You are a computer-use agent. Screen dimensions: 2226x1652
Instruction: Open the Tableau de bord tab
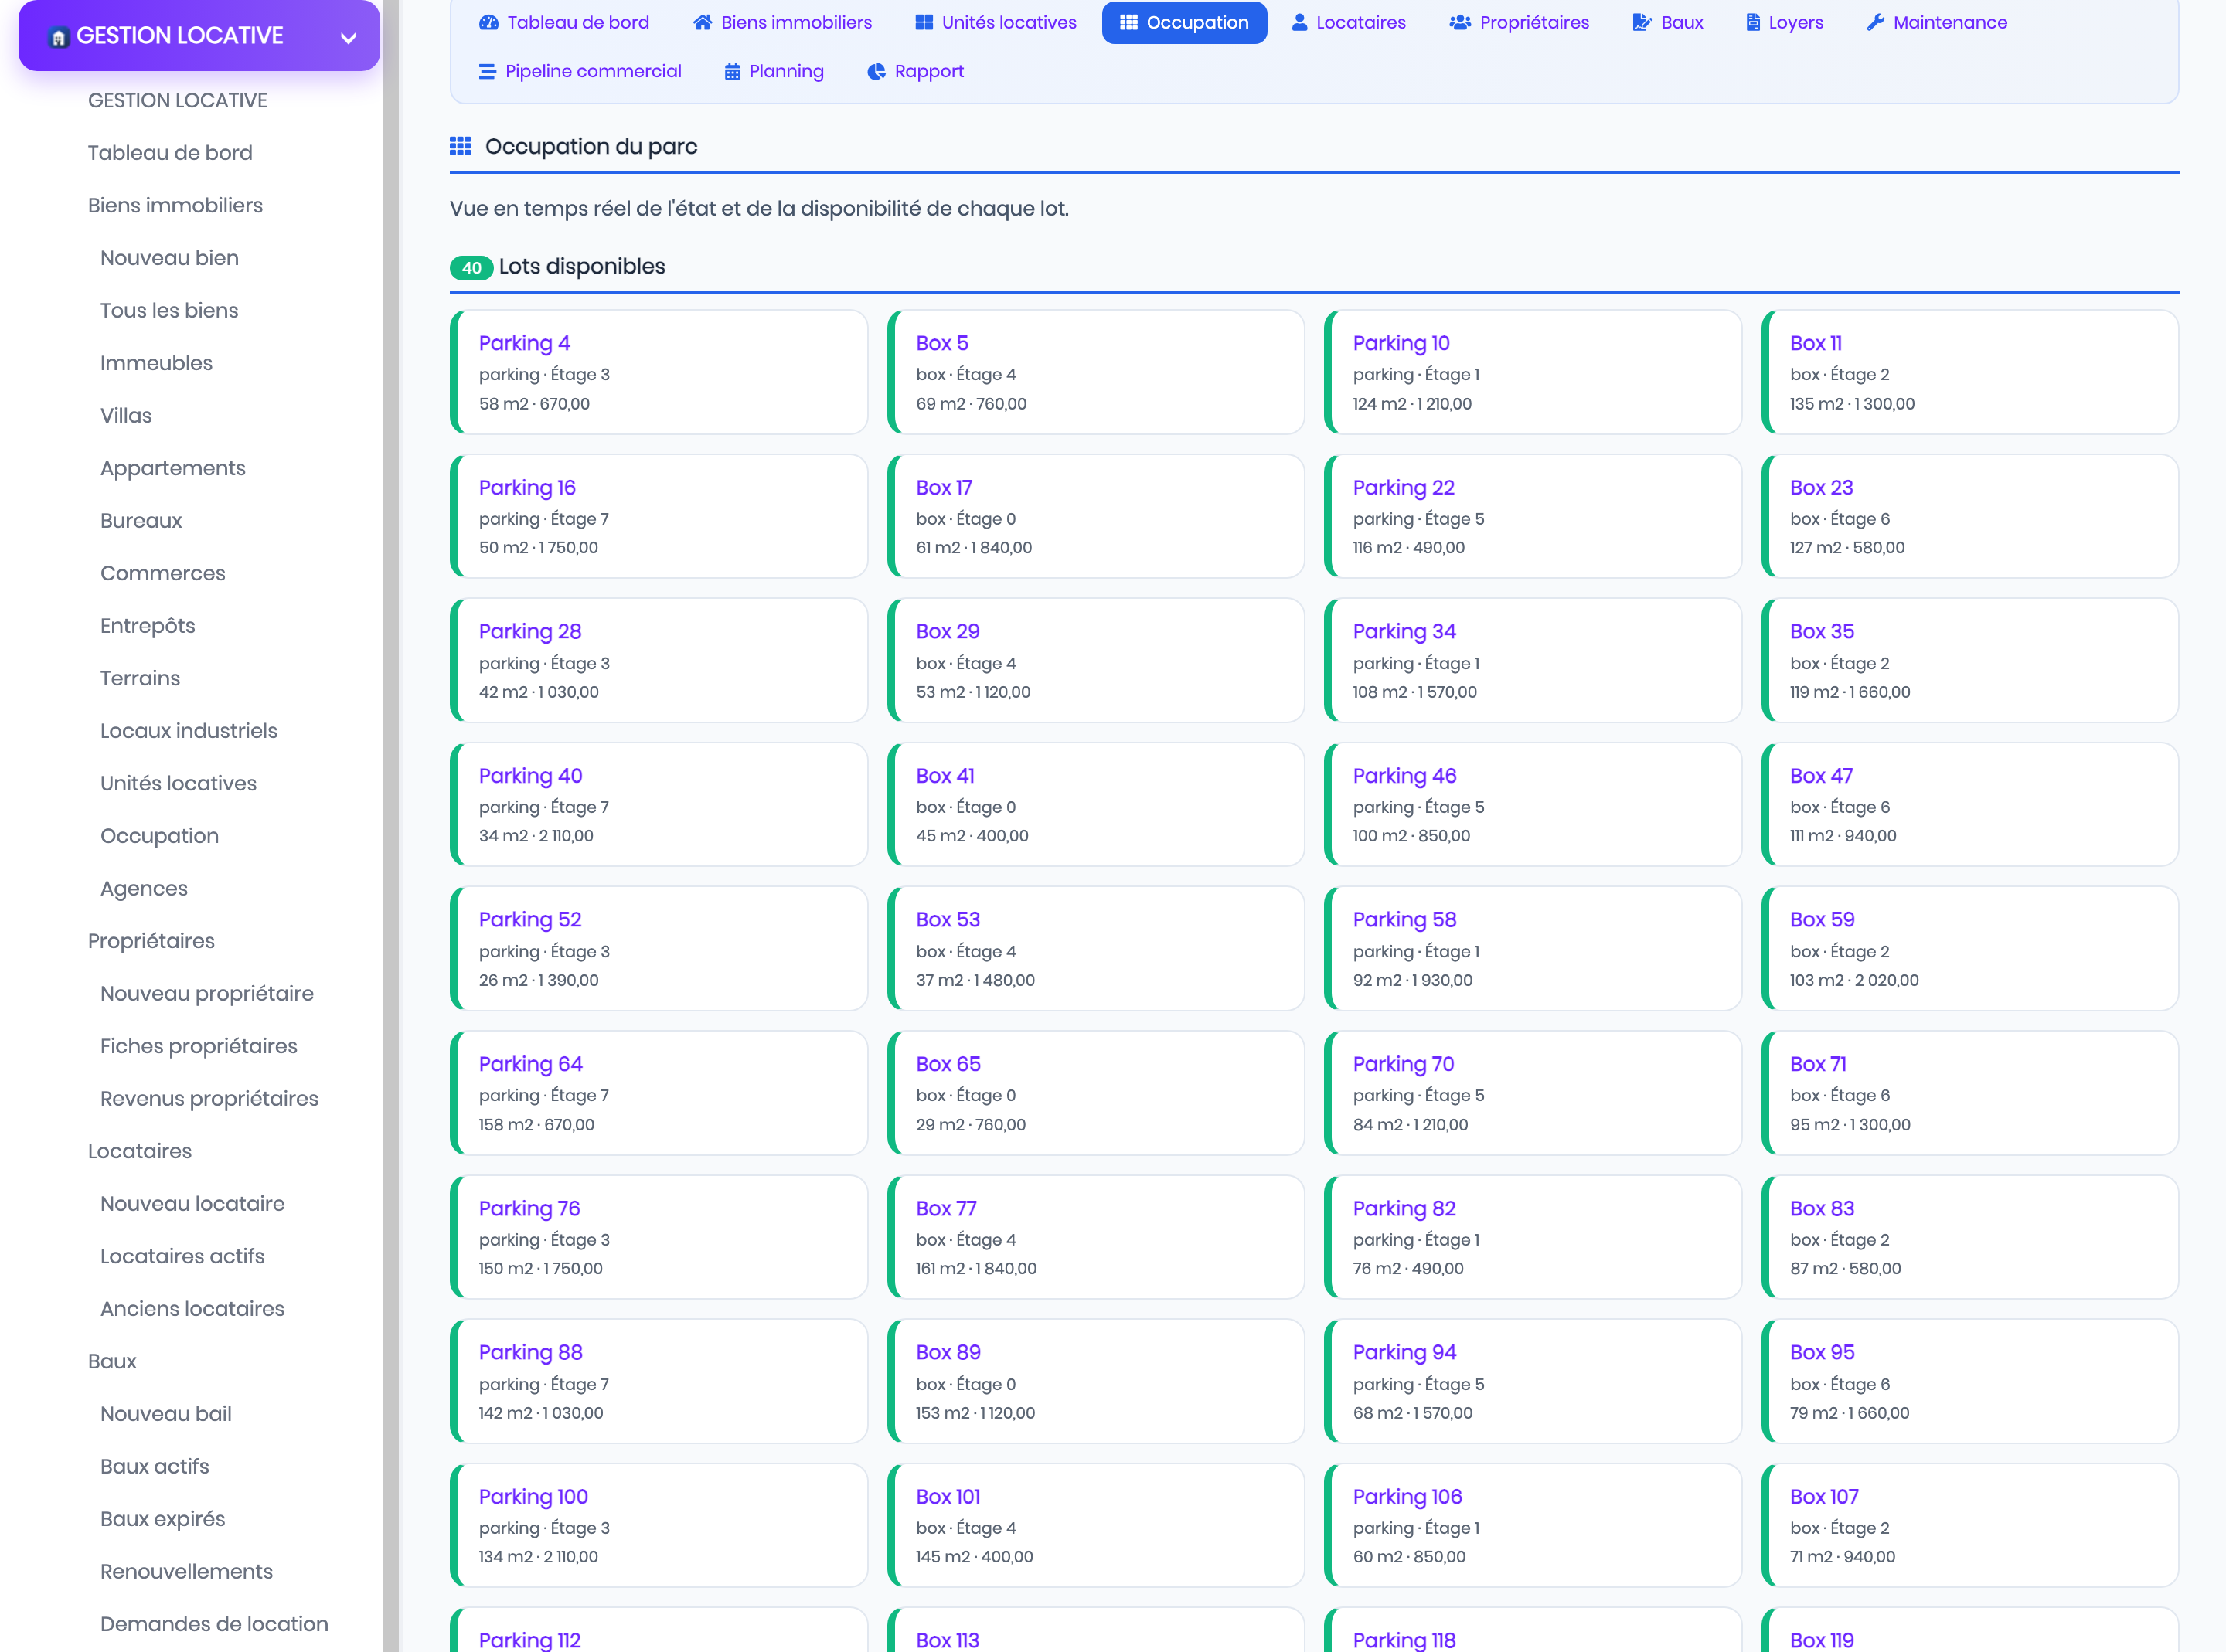(x=565, y=22)
